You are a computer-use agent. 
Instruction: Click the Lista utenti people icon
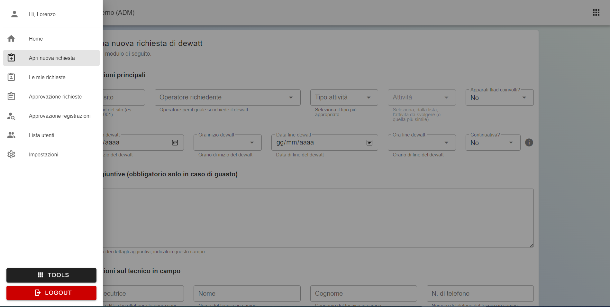(x=11, y=135)
